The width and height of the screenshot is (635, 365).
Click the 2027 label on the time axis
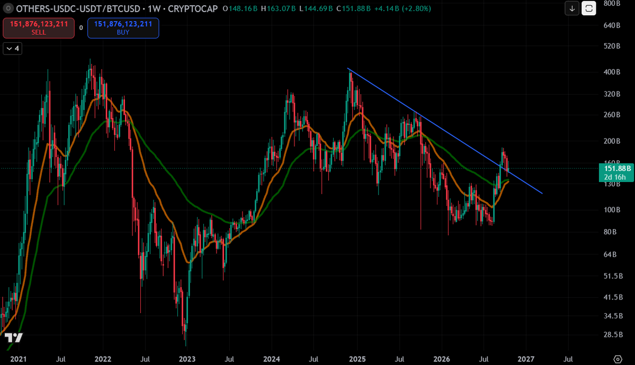point(526,359)
